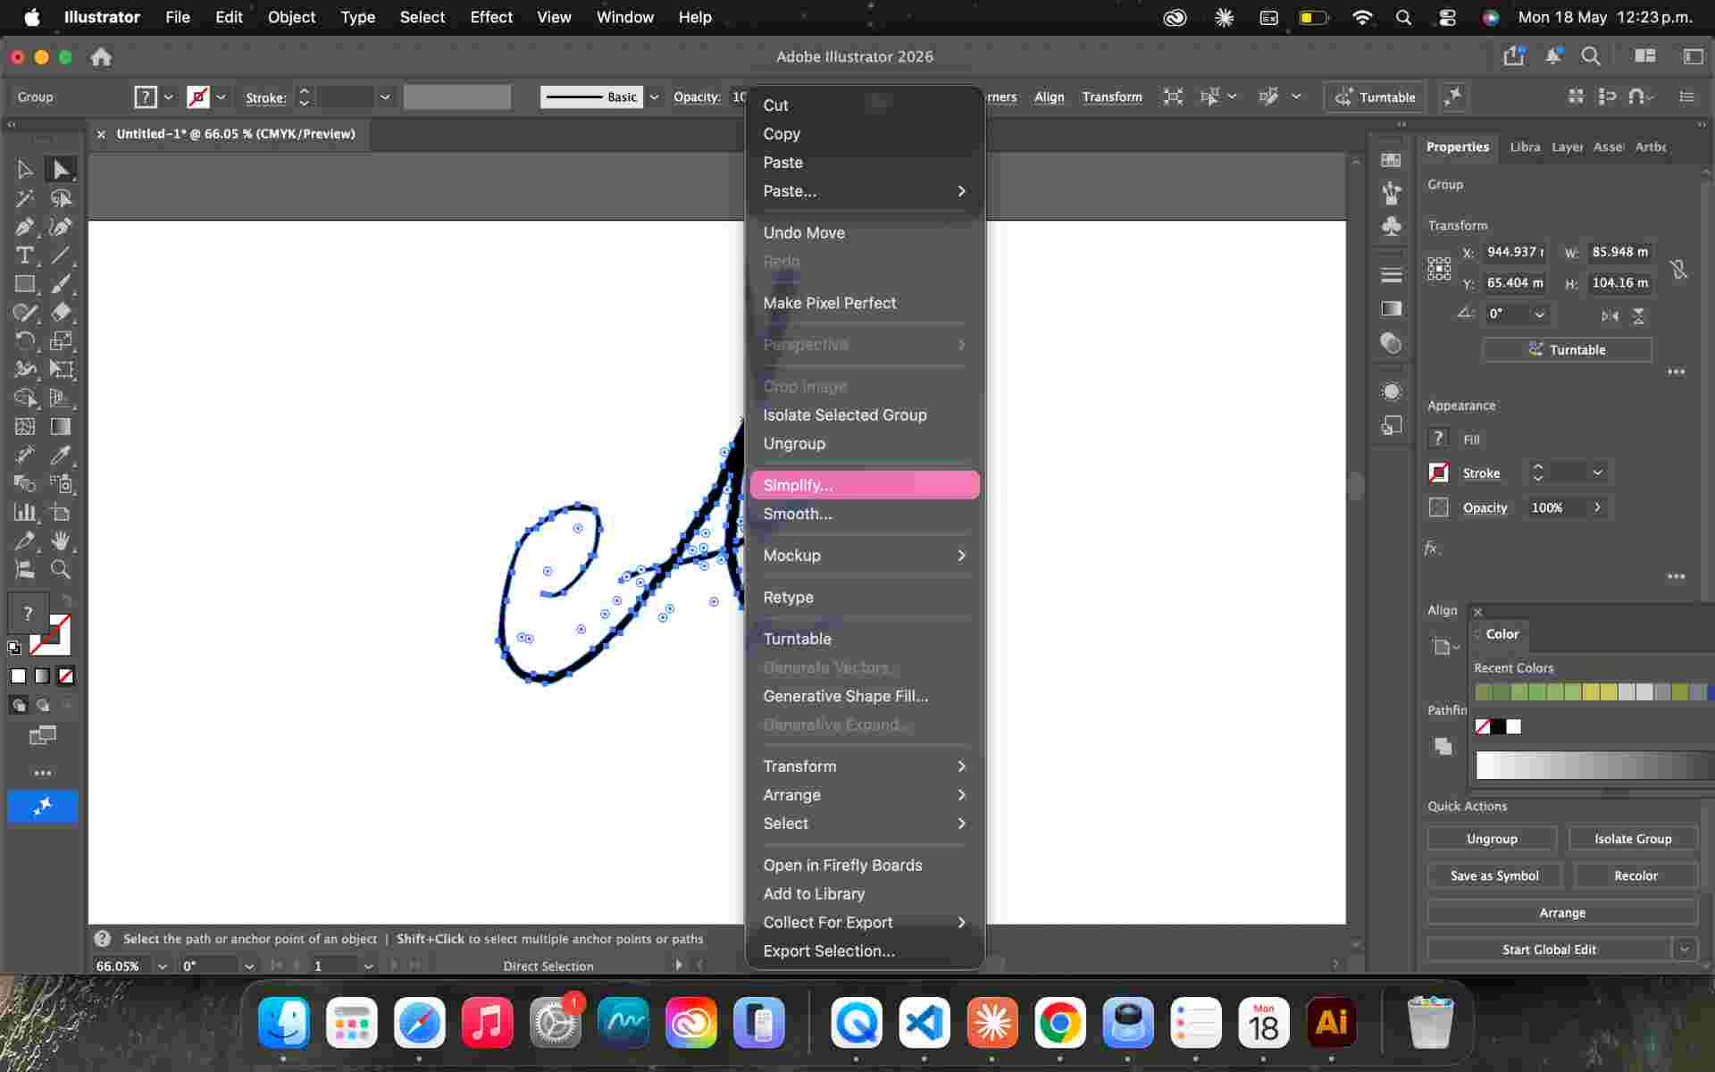This screenshot has height=1072, width=1715.
Task: Swap fill and stroke arrow in toolbar
Action: [66, 601]
